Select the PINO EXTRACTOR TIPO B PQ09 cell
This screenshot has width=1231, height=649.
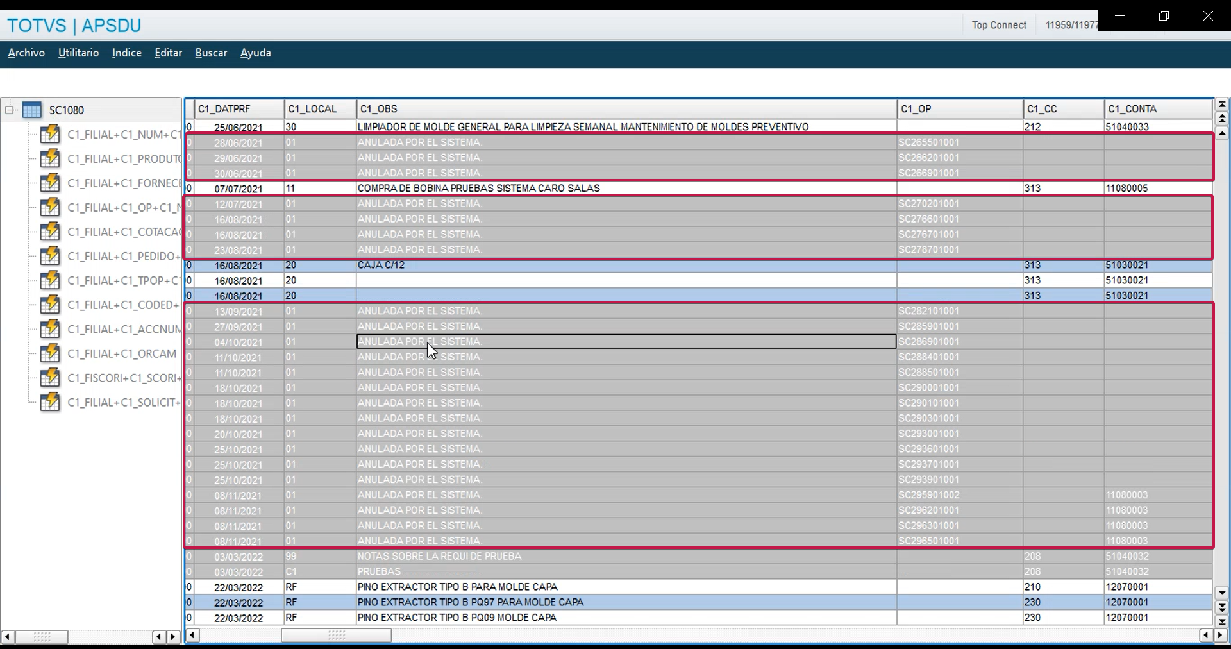627,618
